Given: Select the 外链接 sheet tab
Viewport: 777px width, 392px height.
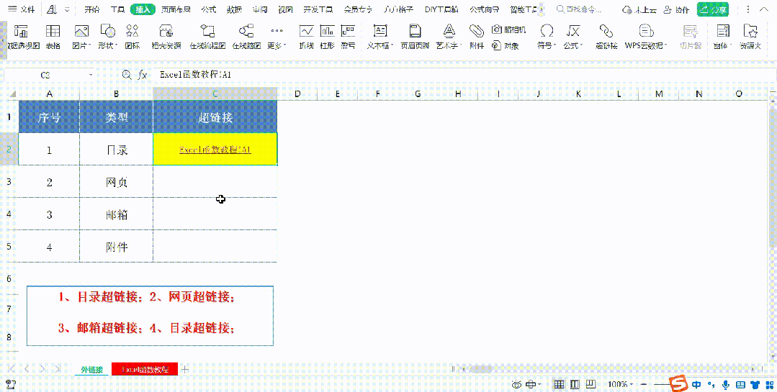Looking at the screenshot, I should 91,369.
